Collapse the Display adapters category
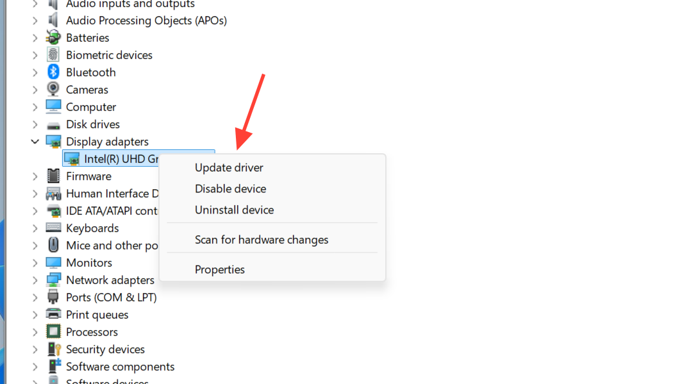The image size is (682, 384). click(x=35, y=142)
